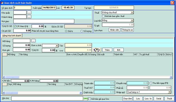Open Mã hàng lookup ellipsis button
The width and height of the screenshot is (176, 102).
pyautogui.click(x=33, y=41)
